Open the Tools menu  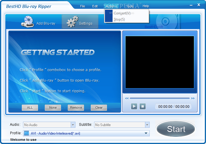(130, 6)
